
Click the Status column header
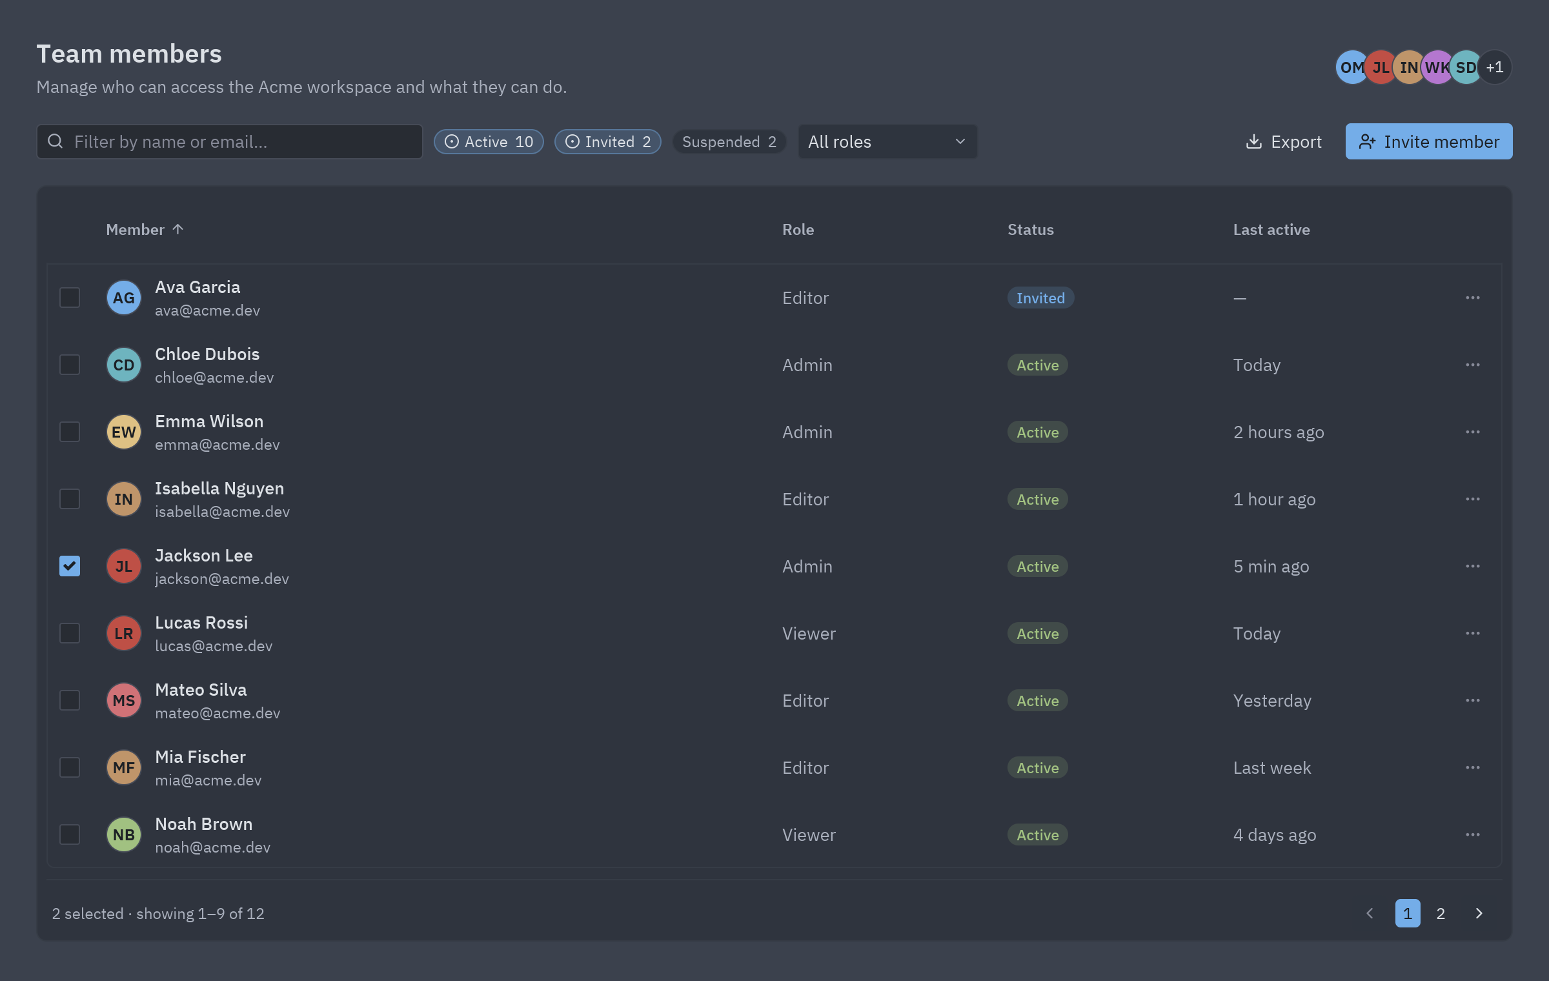tap(1031, 229)
